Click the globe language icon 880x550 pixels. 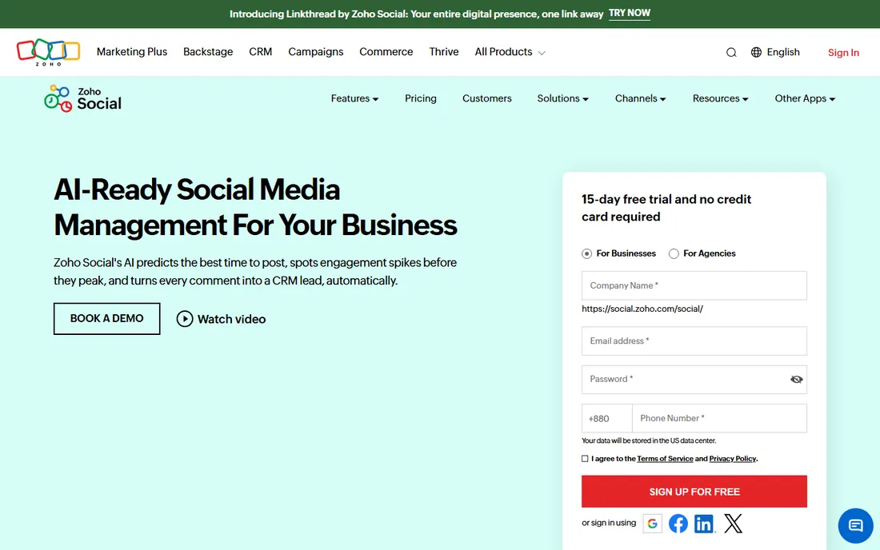tap(756, 52)
